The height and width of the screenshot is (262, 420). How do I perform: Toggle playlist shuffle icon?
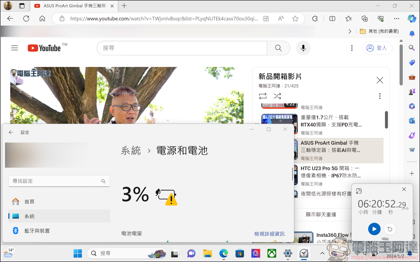tap(277, 96)
